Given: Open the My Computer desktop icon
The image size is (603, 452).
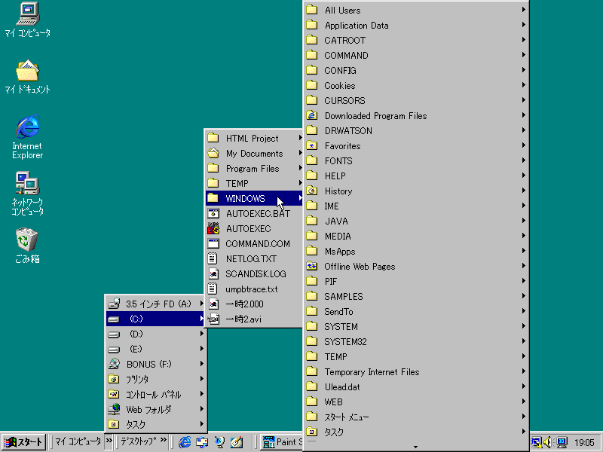Looking at the screenshot, I should coord(28,20).
